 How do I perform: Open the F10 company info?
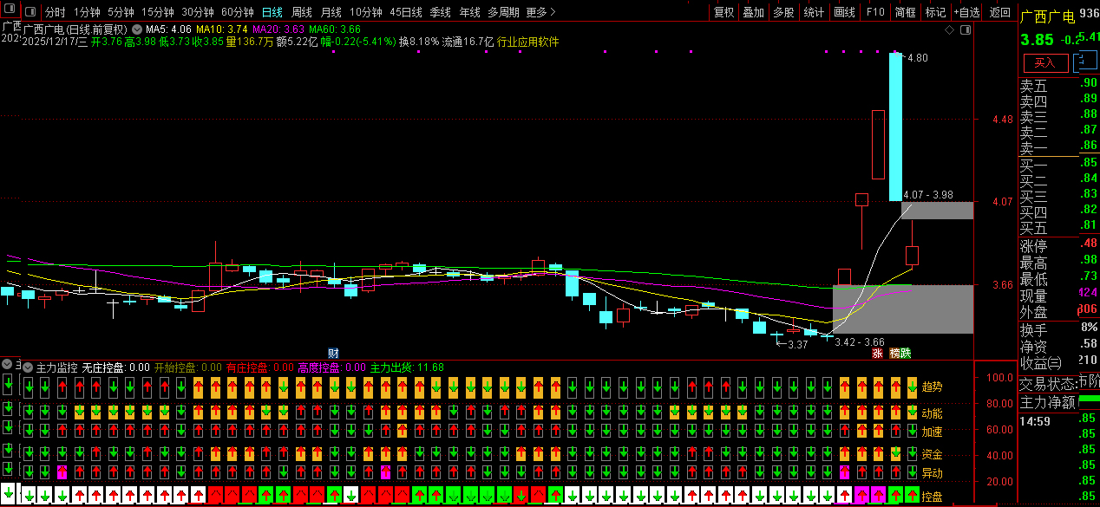tap(875, 13)
